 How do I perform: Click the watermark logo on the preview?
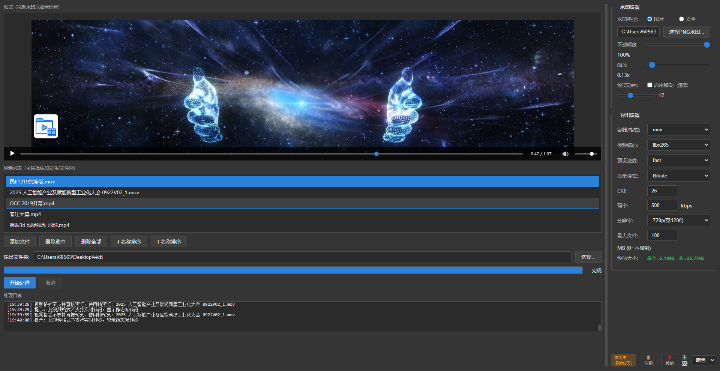(46, 126)
